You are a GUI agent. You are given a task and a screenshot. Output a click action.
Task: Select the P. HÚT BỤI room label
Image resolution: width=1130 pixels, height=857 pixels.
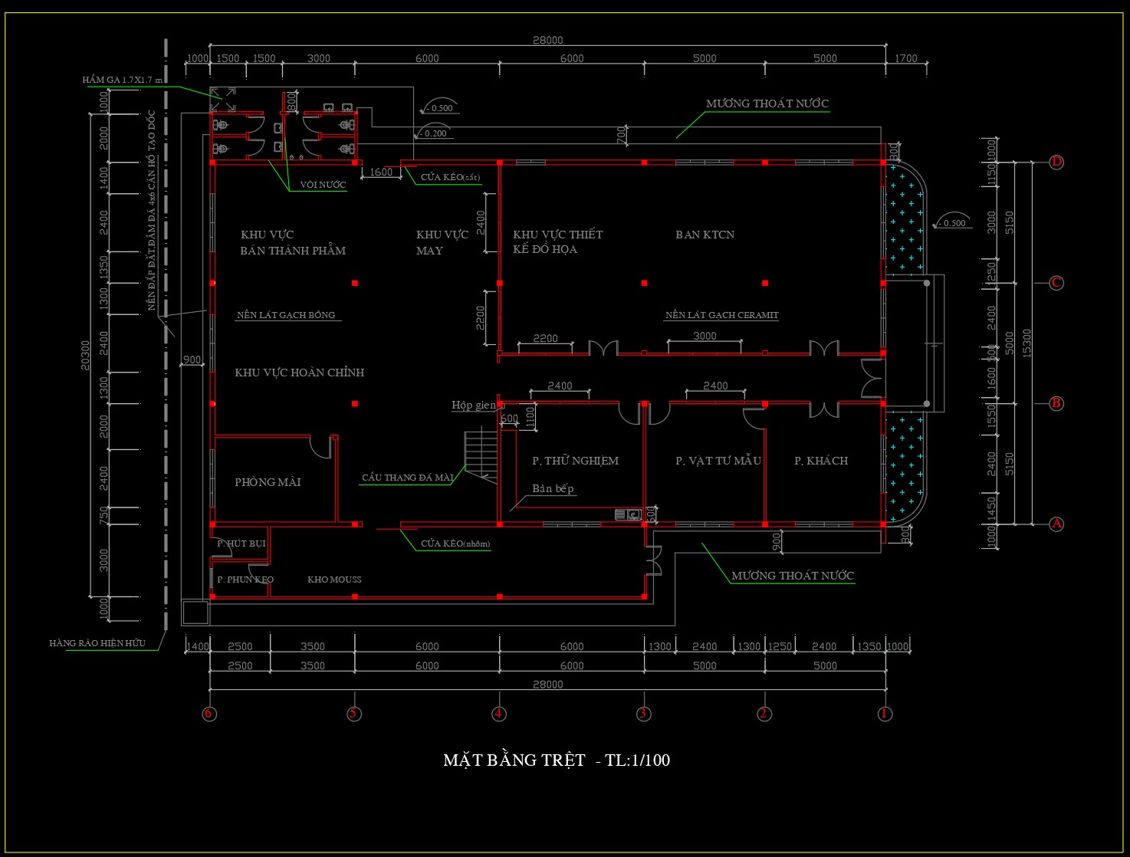tap(241, 543)
